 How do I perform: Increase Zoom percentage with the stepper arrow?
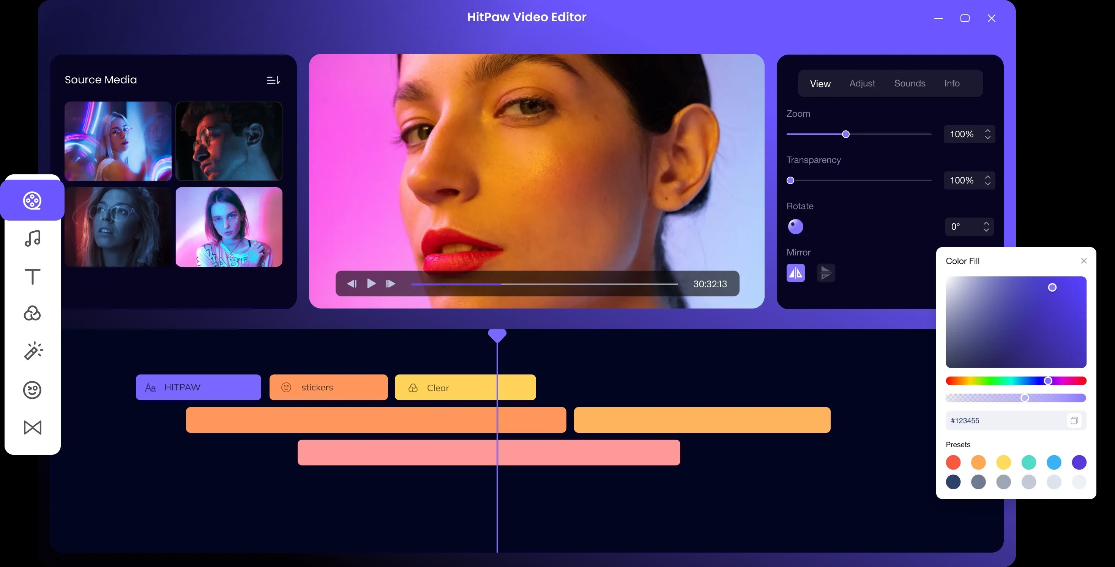(987, 130)
